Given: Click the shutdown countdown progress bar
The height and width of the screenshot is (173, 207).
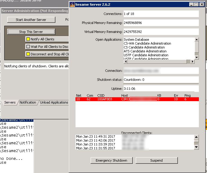Looking at the screenshot, I should point(161,84).
